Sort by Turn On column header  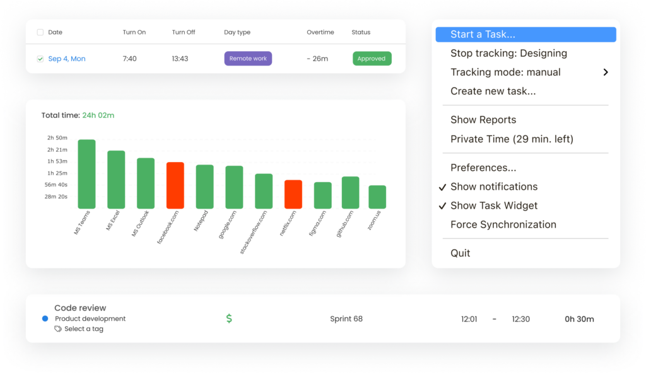click(134, 32)
